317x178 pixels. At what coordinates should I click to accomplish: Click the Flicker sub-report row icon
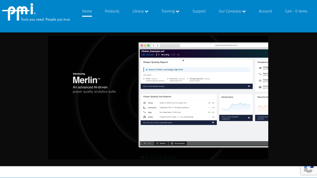point(144,103)
